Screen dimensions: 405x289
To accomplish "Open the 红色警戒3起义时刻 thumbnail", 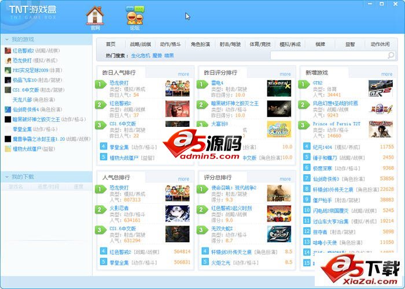I will tap(279, 213).
